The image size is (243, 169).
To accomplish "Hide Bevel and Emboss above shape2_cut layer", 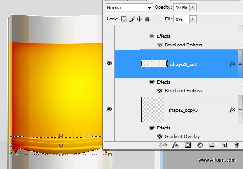I will (160, 45).
